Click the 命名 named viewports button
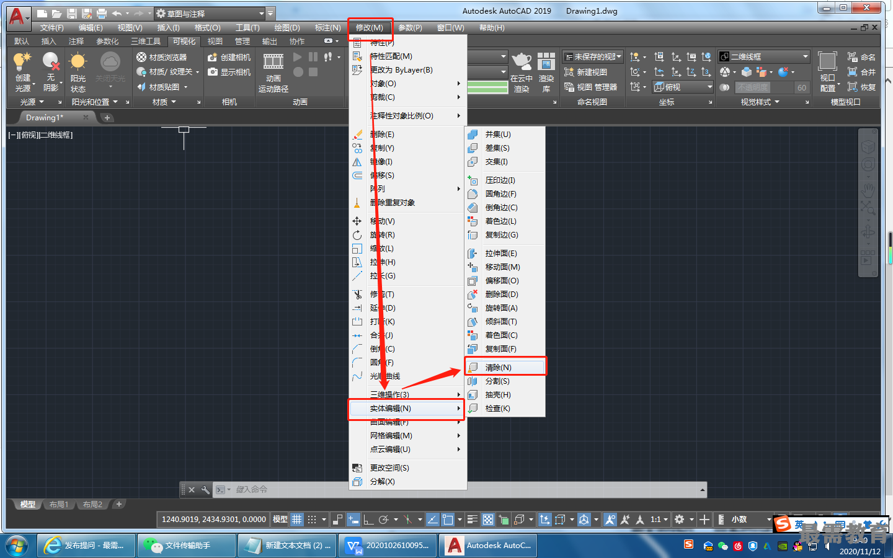The image size is (893, 558). coord(861,57)
